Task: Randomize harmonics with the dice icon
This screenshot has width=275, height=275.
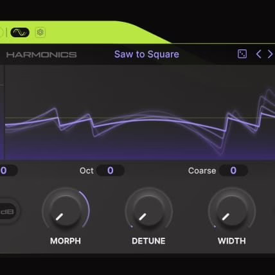Action: coord(242,54)
